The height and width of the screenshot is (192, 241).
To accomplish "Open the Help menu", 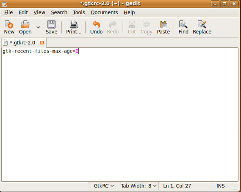I will [129, 12].
